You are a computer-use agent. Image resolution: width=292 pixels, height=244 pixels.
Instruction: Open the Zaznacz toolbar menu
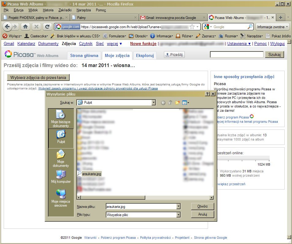pos(206,36)
